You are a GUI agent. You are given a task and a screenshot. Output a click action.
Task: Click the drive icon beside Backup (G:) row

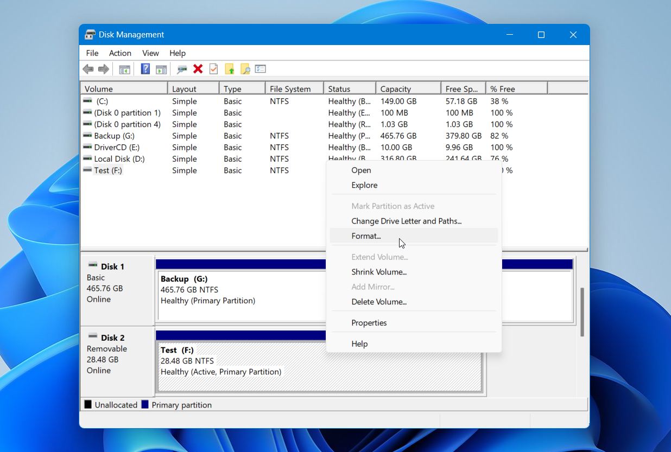click(x=87, y=136)
